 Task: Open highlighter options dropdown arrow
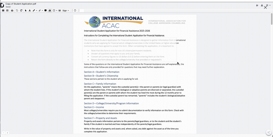[x=42, y=11]
